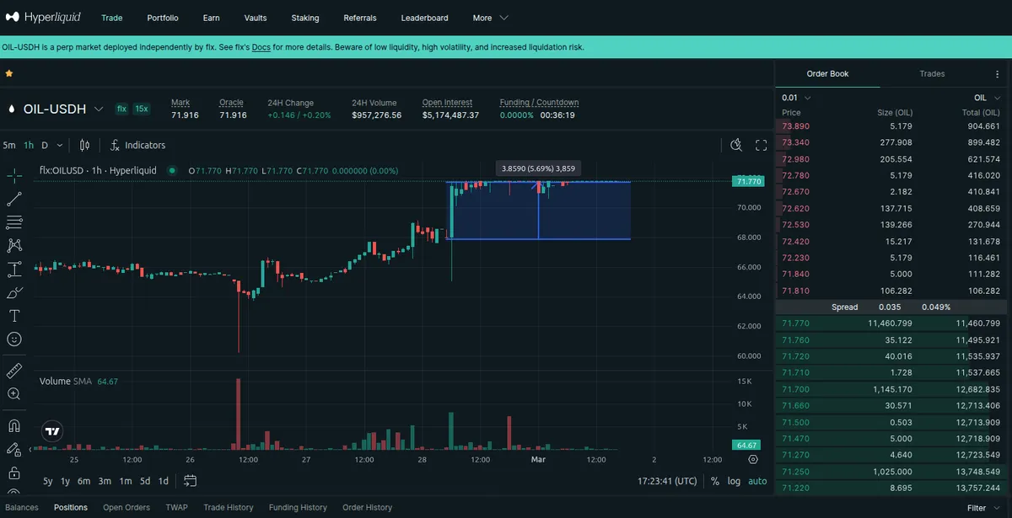The height and width of the screenshot is (518, 1012).
Task: Toggle the magnet mode icon
Action: click(x=14, y=426)
